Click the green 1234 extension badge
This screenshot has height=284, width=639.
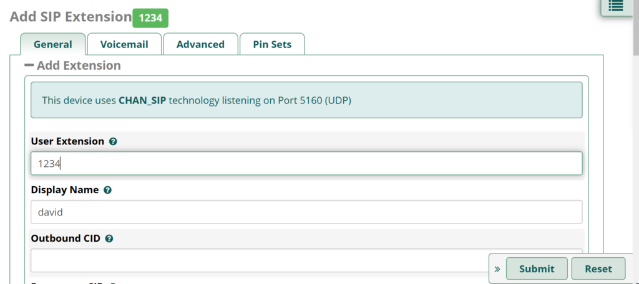[x=150, y=18]
